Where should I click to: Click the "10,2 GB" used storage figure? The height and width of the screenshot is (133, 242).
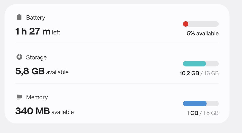[189, 73]
